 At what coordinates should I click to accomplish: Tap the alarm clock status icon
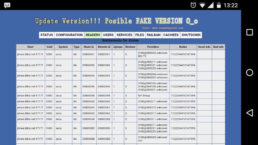[x=193, y=5]
